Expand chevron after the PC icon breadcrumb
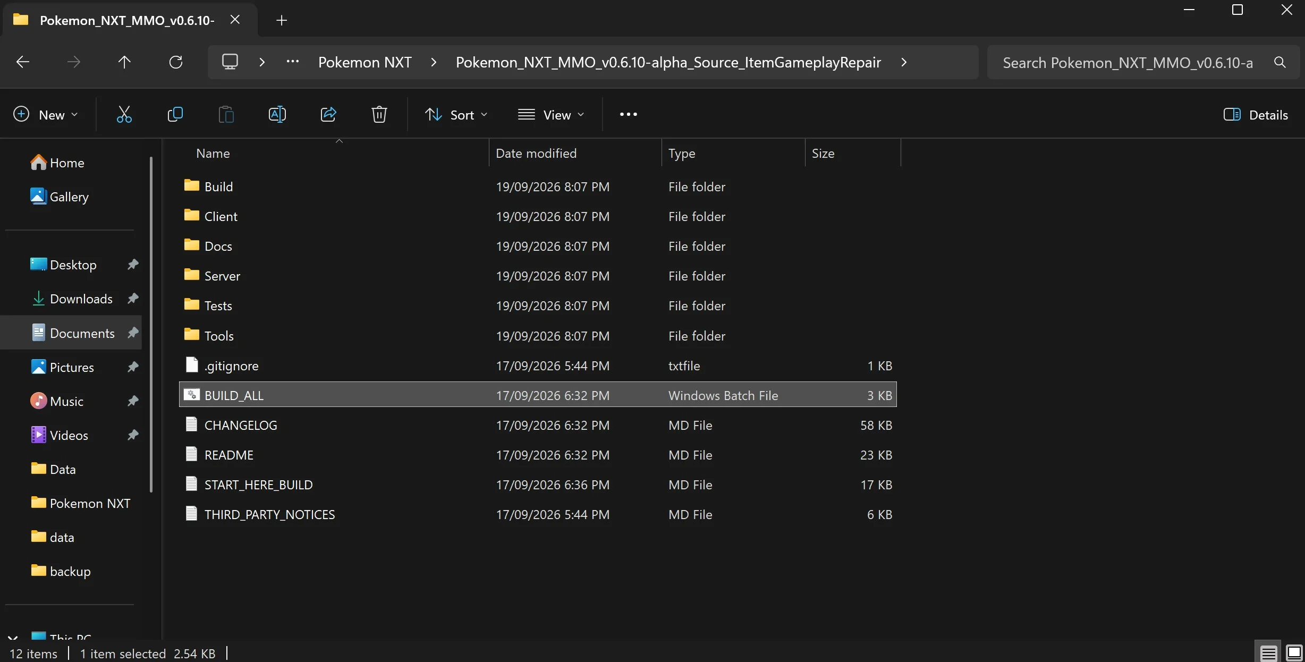The image size is (1305, 662). click(261, 62)
